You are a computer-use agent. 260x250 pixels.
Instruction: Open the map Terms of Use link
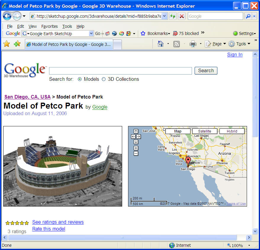(x=236, y=204)
